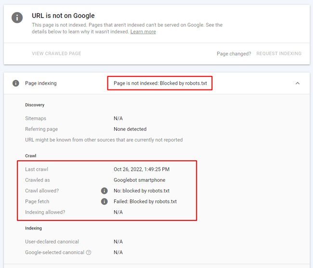The width and height of the screenshot is (313, 268).
Task: Click URL is not on Google heading
Action: pyautogui.click(x=63, y=16)
